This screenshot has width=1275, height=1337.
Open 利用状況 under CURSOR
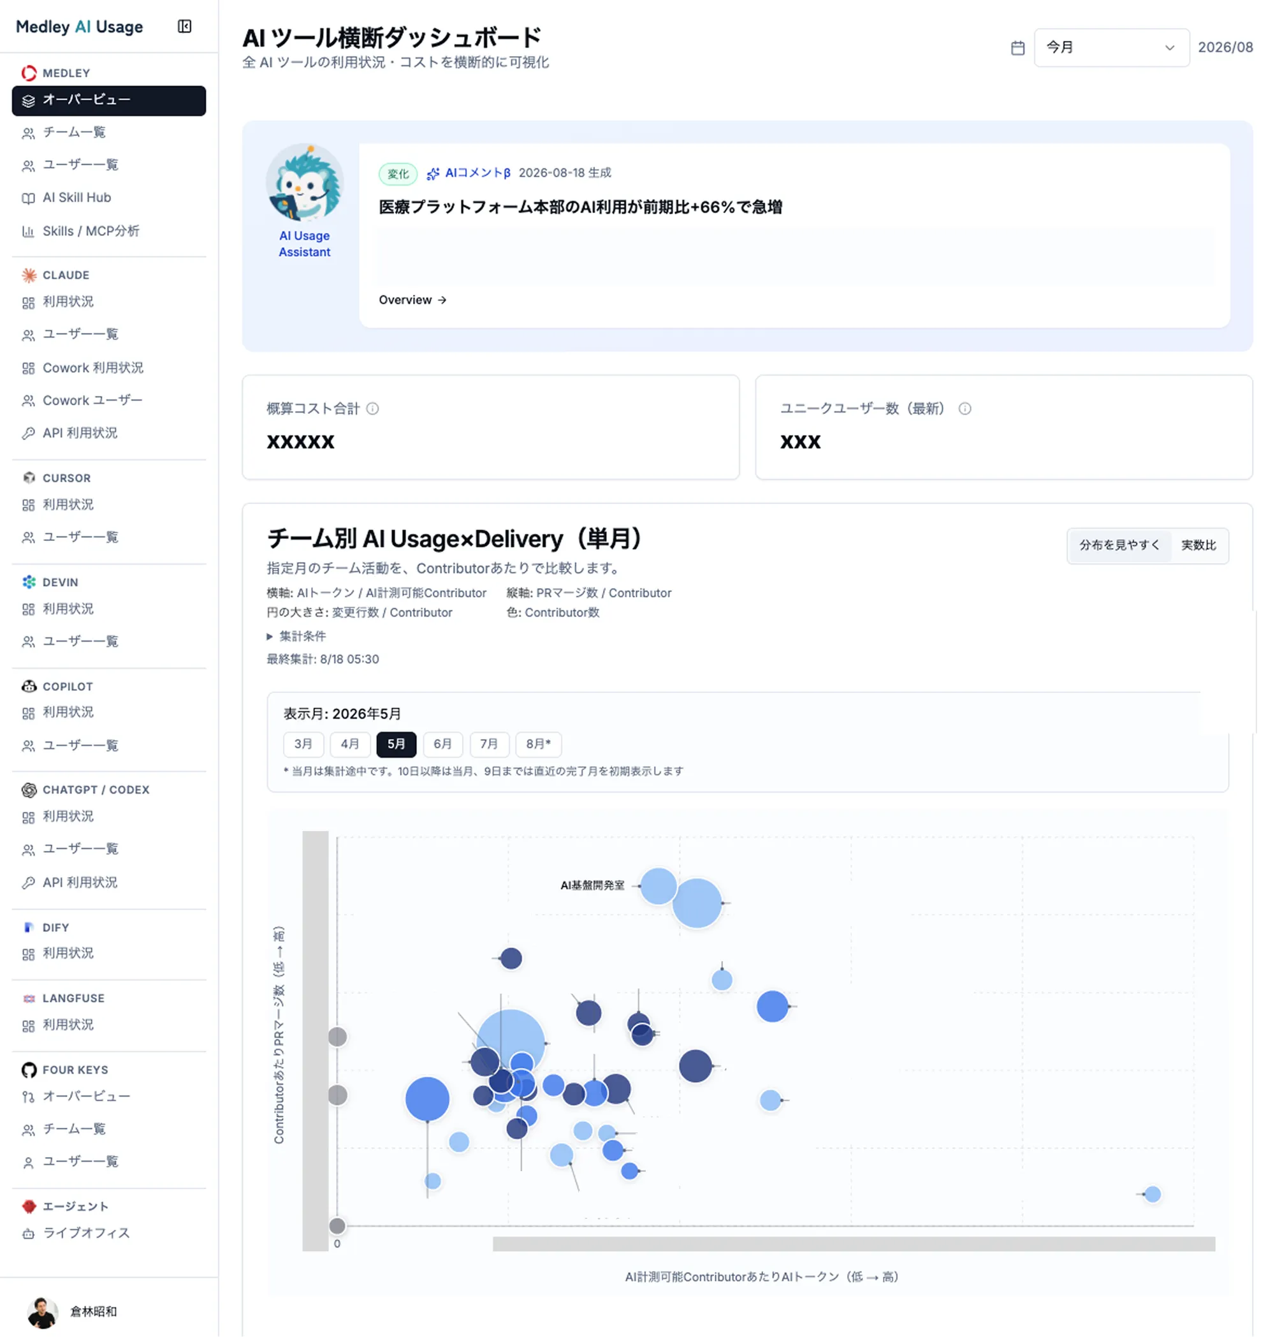click(x=109, y=504)
